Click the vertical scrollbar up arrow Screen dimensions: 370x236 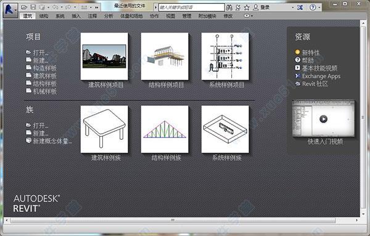point(363,23)
